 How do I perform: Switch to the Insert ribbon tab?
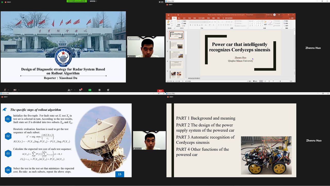(179, 18)
